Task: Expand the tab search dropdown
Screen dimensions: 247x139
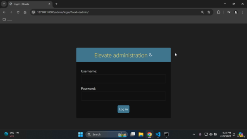Action: 4,4
